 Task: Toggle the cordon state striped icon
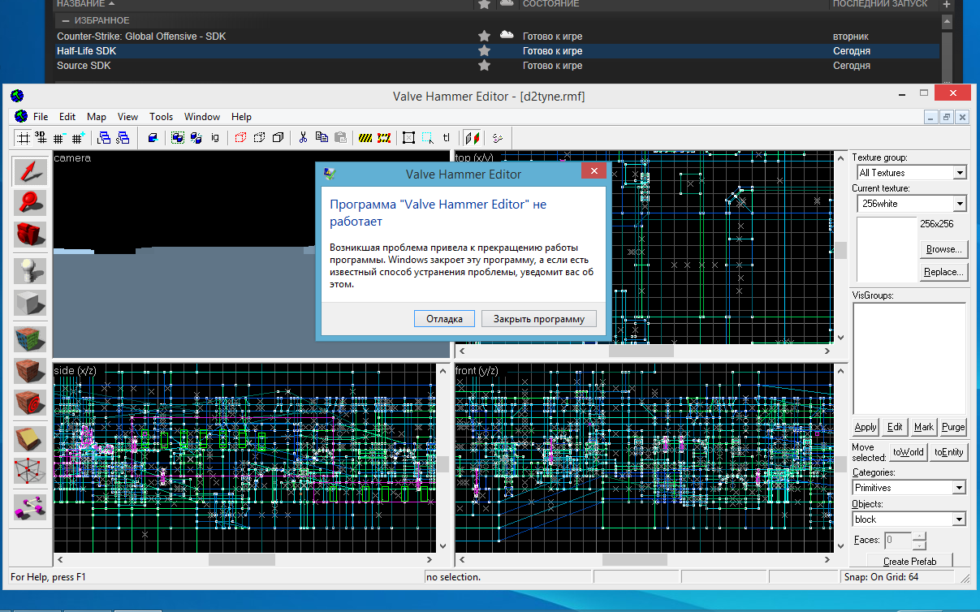[x=365, y=137]
